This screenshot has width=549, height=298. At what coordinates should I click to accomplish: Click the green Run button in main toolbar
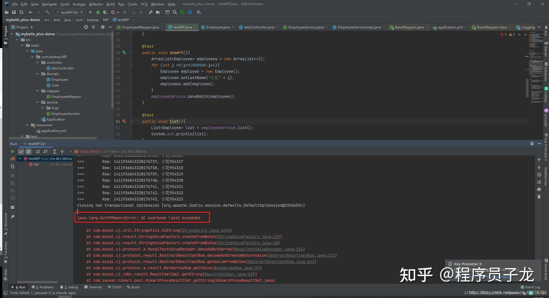(91, 12)
